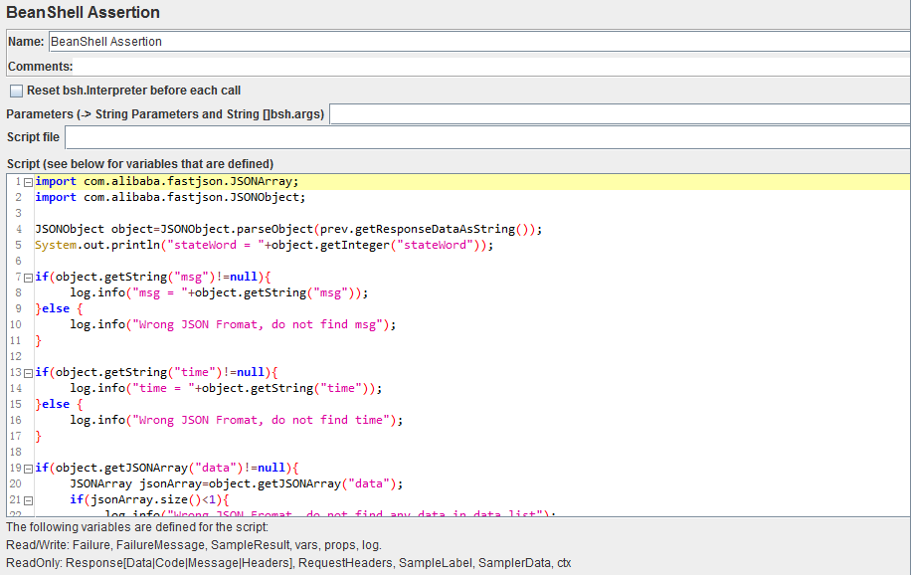Click the log.info "time = " line

[x=226, y=388]
